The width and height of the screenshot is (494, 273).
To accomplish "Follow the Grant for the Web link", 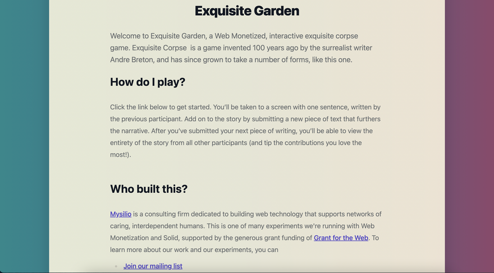I will [x=341, y=238].
